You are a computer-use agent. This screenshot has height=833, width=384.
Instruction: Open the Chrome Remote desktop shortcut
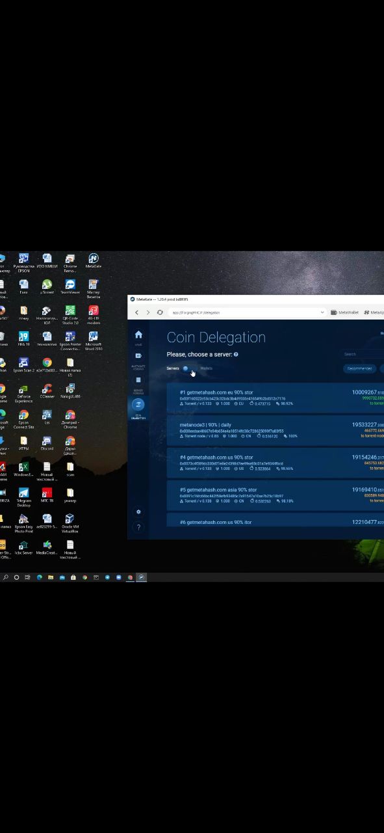tap(70, 263)
